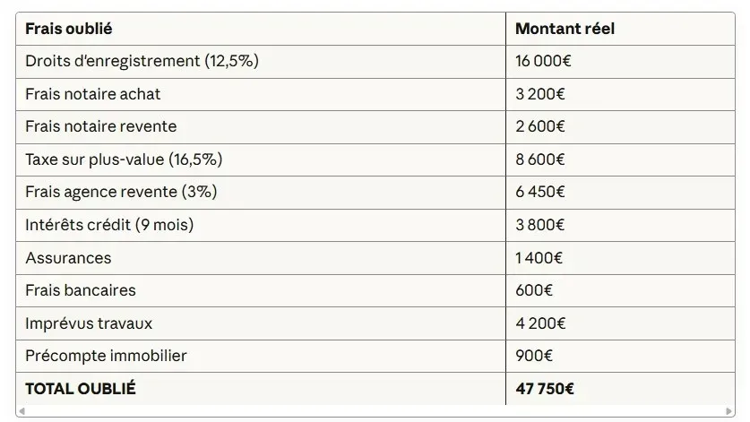Select the "Frais notaire revente" cell

(x=101, y=126)
